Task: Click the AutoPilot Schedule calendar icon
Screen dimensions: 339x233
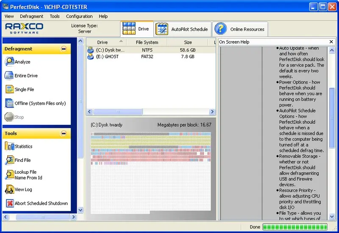Action: [x=162, y=29]
